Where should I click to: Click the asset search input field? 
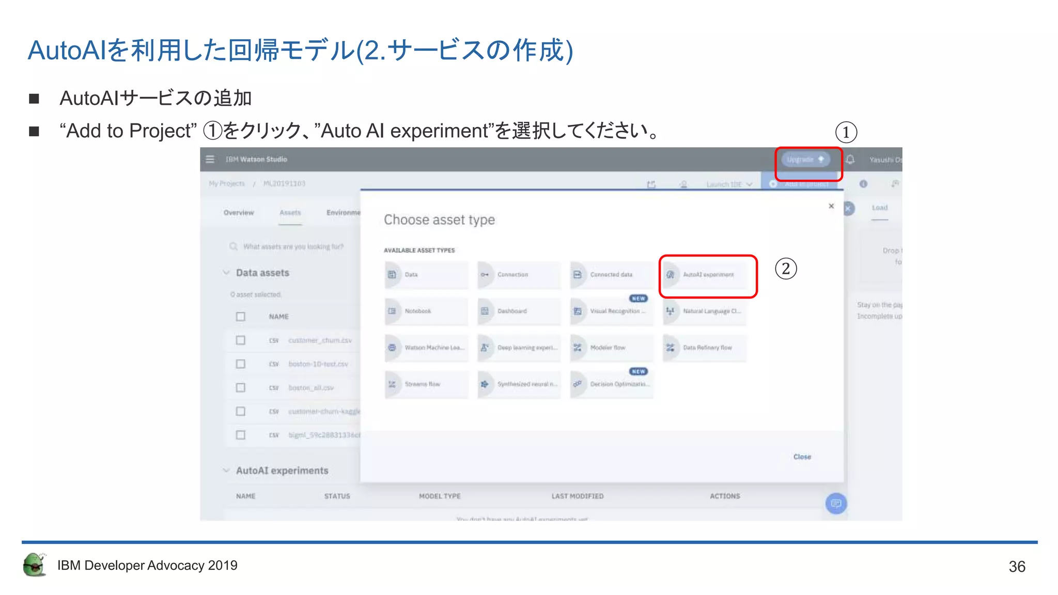[x=293, y=246]
